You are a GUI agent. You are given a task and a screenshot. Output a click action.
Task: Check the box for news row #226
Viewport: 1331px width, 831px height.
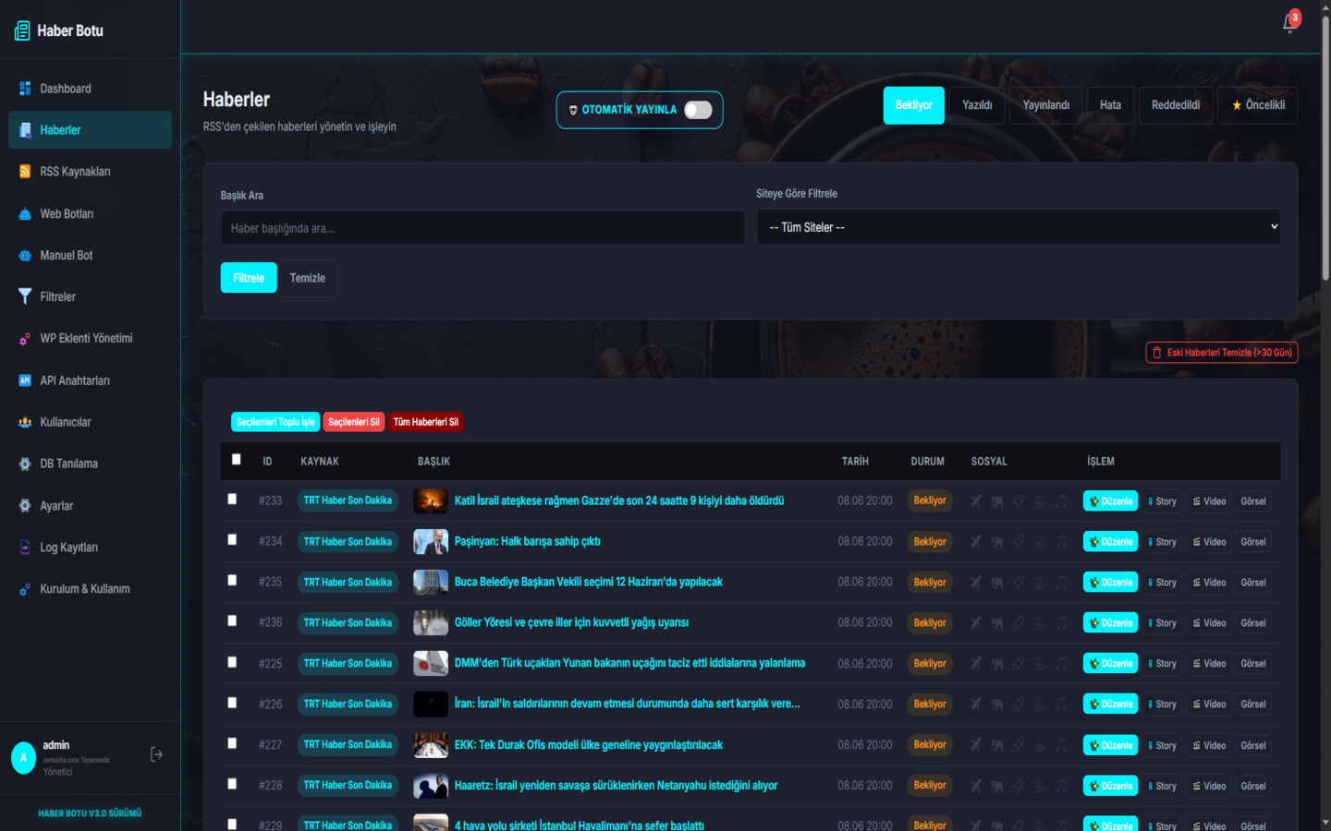tap(232, 703)
